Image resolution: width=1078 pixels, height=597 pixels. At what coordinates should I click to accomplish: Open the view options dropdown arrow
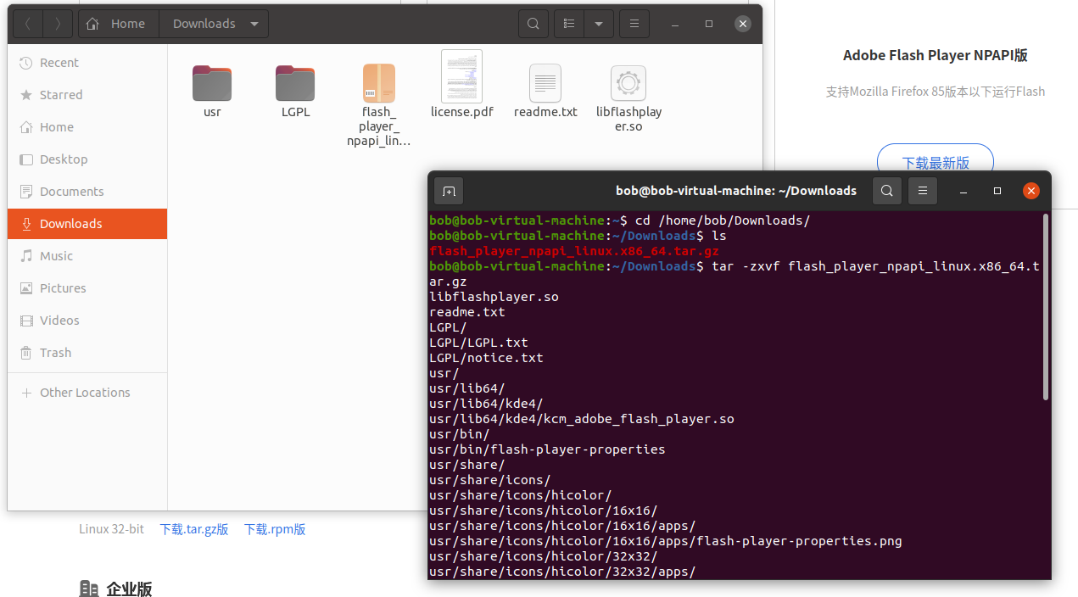tap(599, 24)
